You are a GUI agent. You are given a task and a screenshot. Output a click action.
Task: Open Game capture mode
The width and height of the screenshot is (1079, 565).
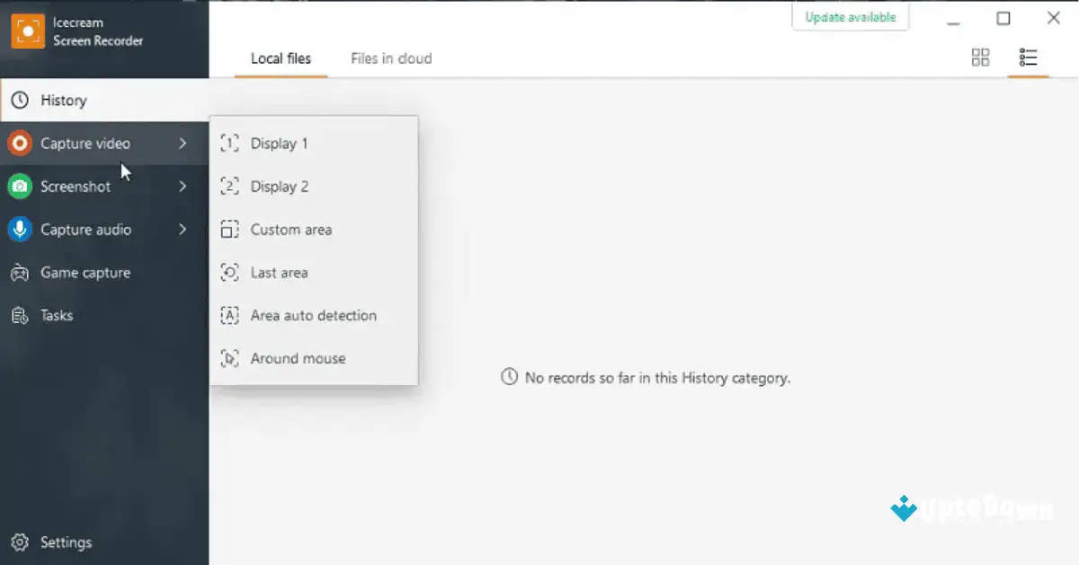tap(85, 272)
